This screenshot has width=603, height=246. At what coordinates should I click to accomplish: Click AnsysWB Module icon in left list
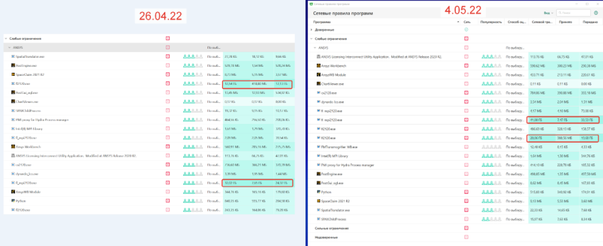(x=13, y=192)
